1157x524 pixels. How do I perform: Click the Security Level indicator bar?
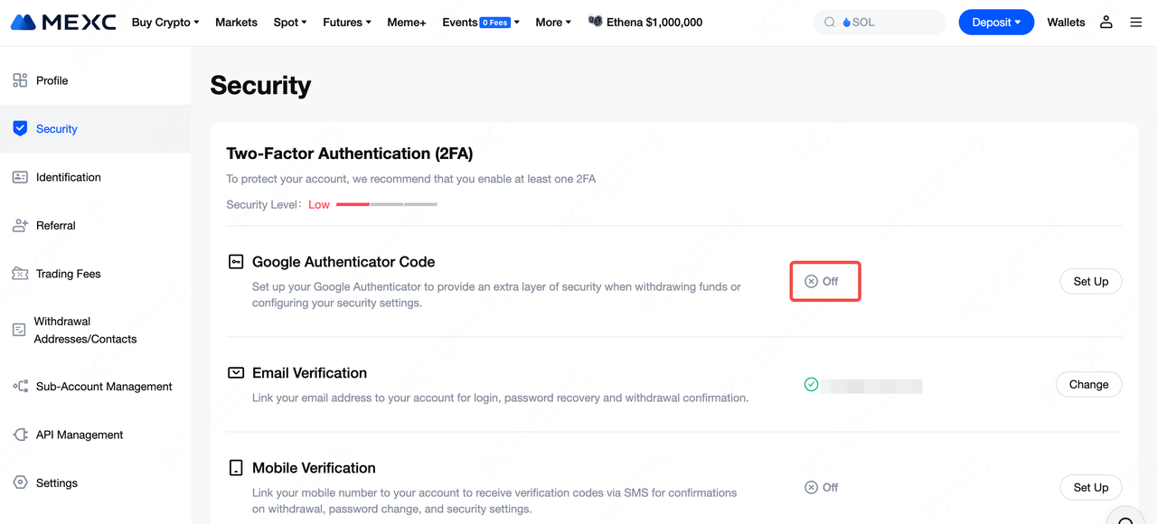(x=387, y=205)
